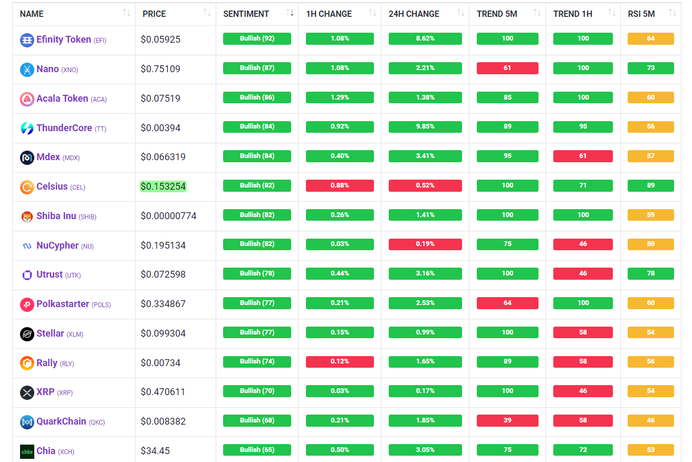The height and width of the screenshot is (462, 692).
Task: Click the Bullish (87) sentiment badge
Action: tap(257, 68)
